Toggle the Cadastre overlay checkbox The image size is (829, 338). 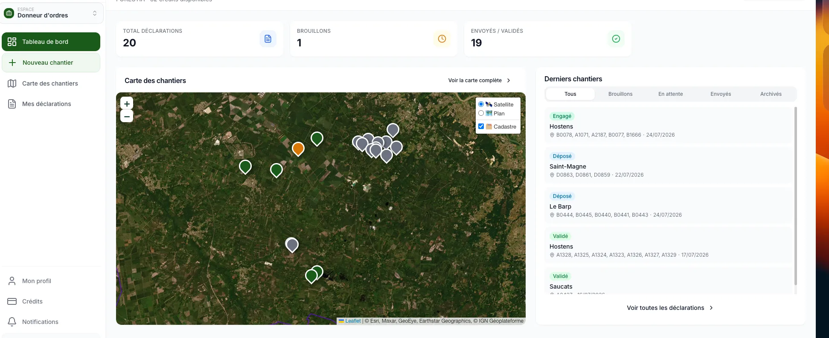coord(481,126)
